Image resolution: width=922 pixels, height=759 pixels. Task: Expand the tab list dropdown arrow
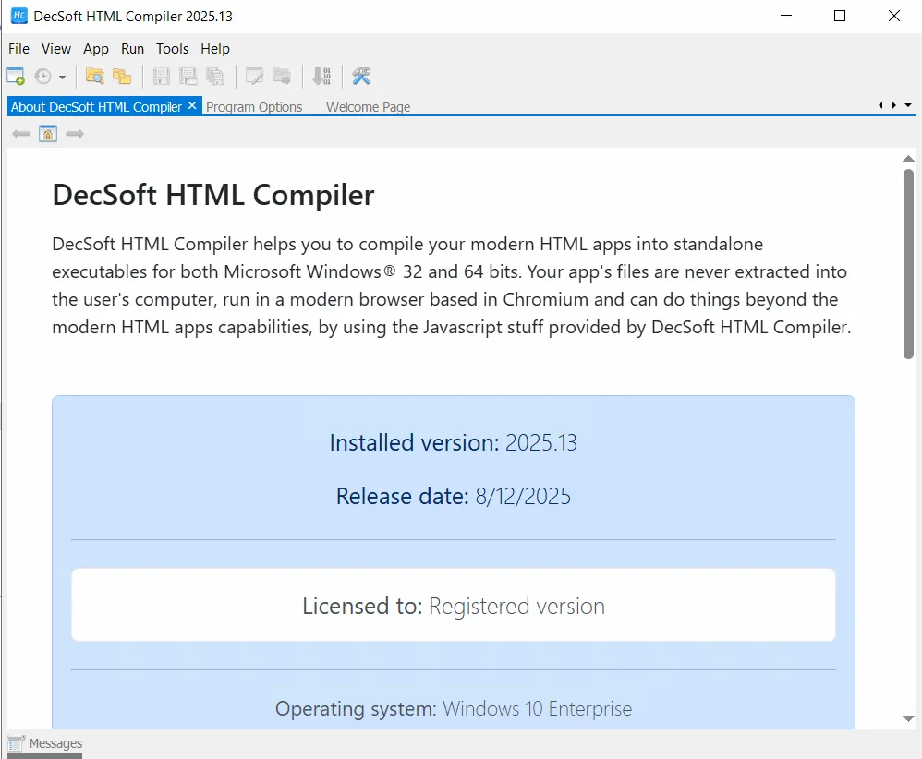tap(908, 105)
